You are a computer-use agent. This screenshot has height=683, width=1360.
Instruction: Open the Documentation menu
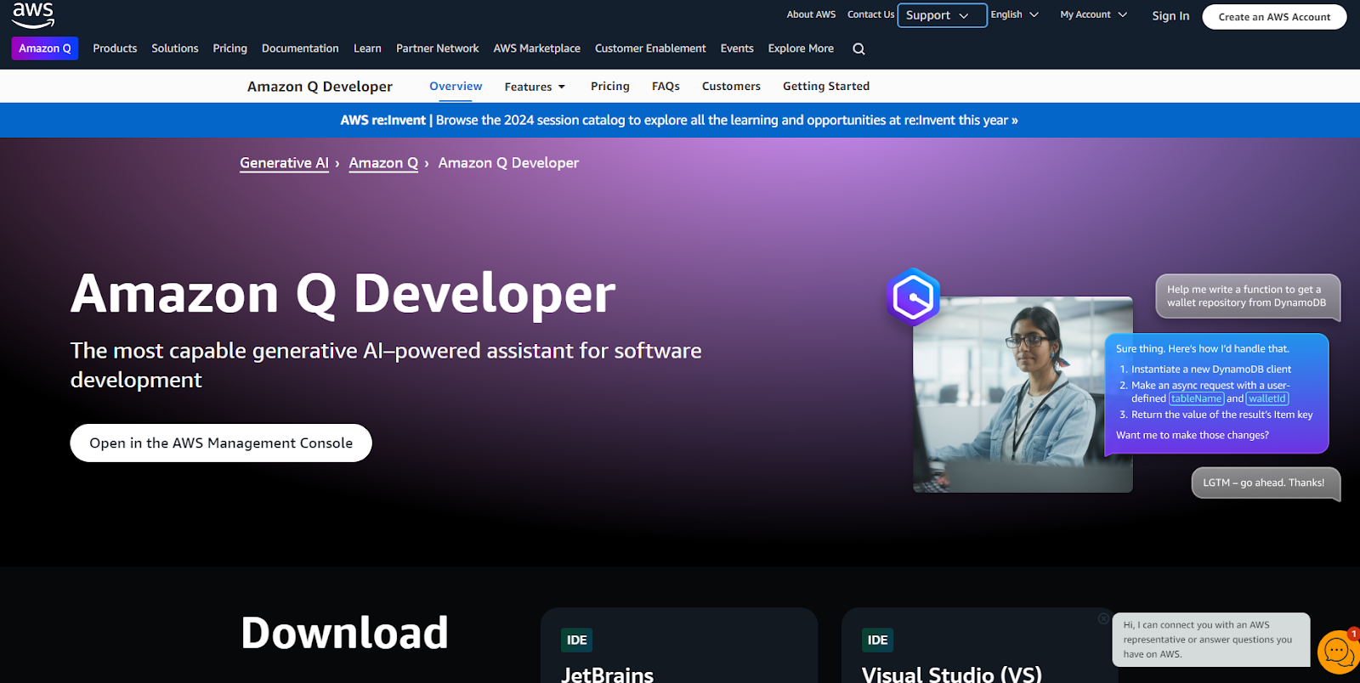tap(300, 48)
